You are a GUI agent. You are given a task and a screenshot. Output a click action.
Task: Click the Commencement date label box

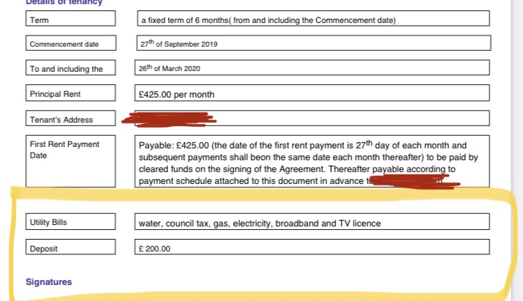tap(70, 43)
